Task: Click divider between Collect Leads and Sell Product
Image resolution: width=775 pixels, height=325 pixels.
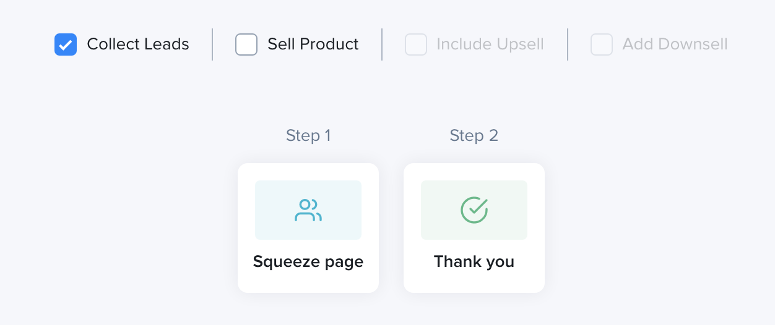Action: pos(212,44)
